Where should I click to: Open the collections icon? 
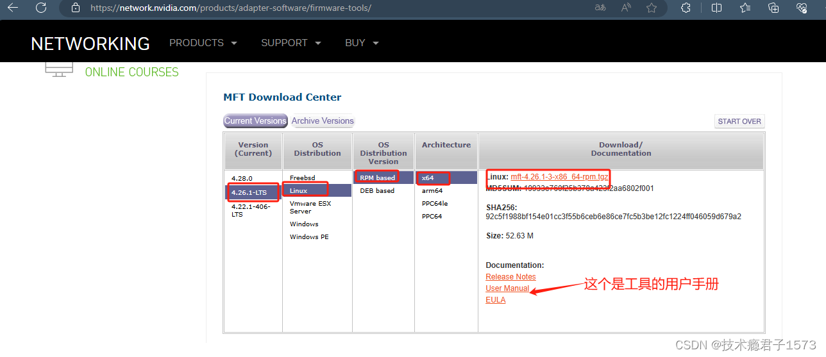pyautogui.click(x=773, y=8)
